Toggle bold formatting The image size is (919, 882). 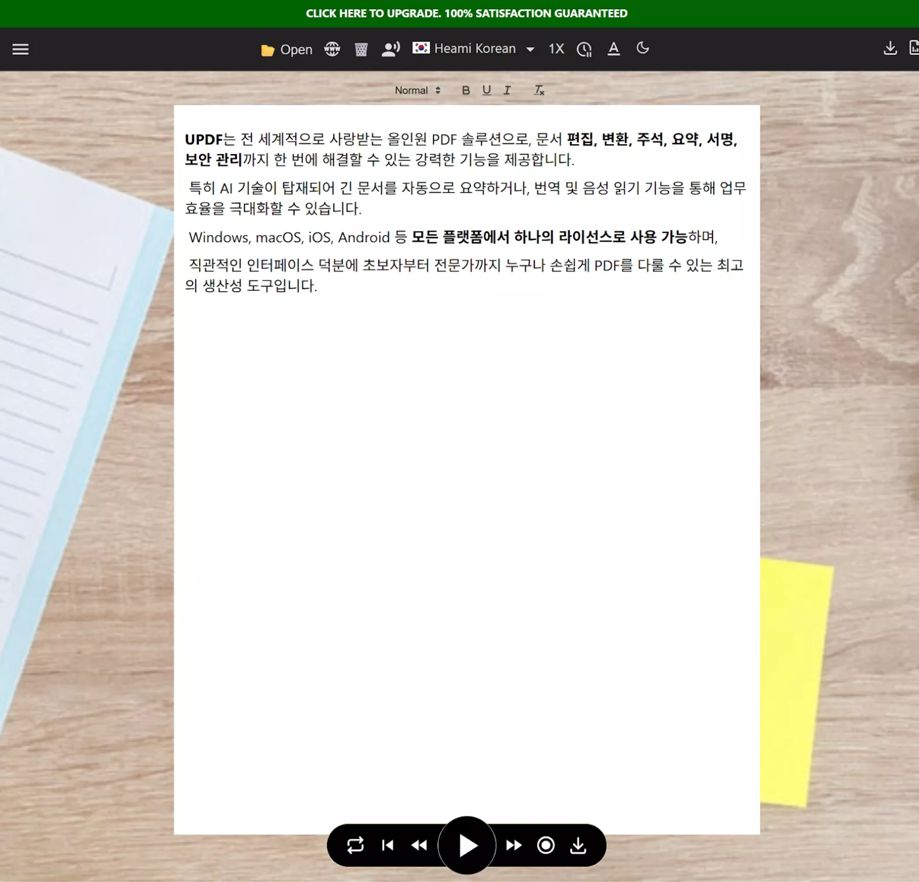point(466,90)
